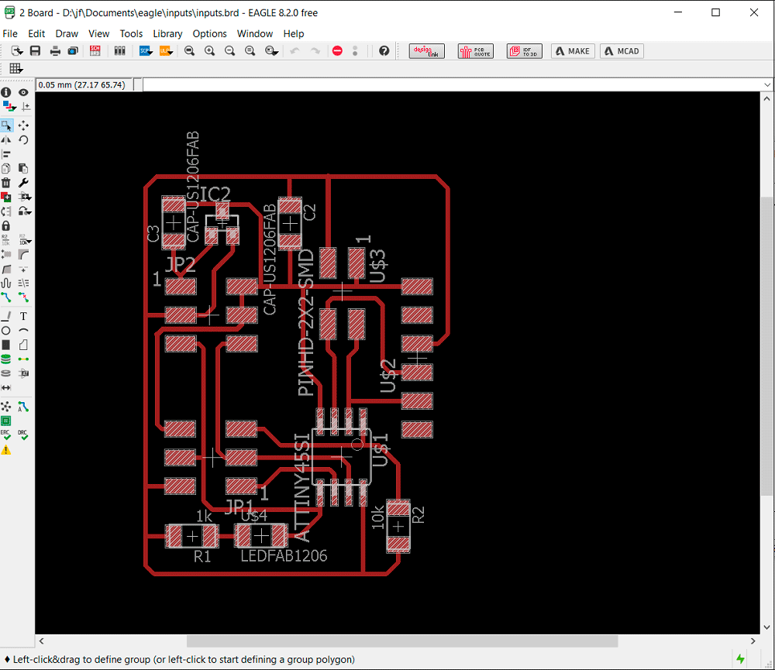Image resolution: width=775 pixels, height=670 pixels.
Task: Select the Ratsnest tool
Action: click(6, 407)
